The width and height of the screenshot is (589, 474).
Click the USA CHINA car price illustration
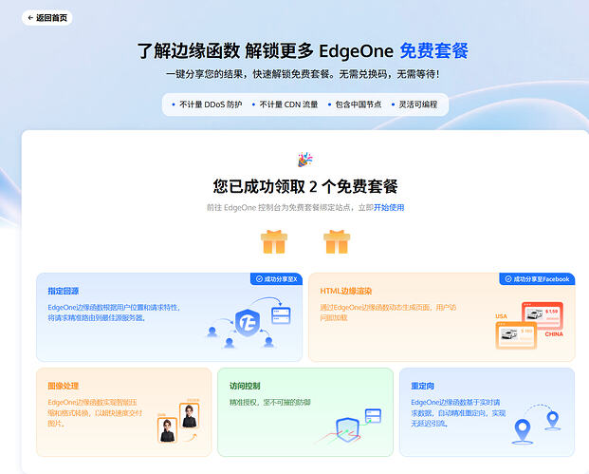[529, 325]
